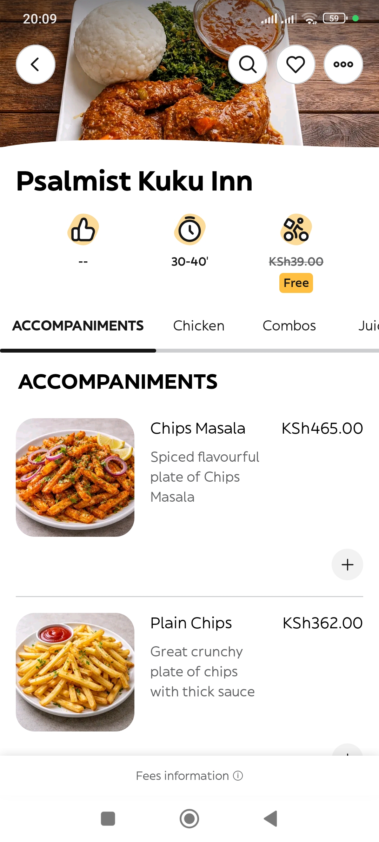379x842 pixels.
Task: Select the Plain Chips item title
Action: click(191, 623)
